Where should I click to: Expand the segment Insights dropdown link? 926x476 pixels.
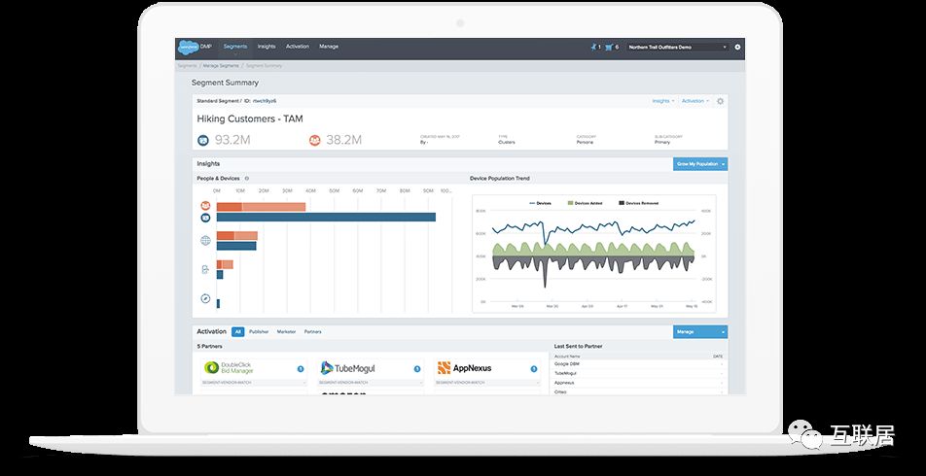pyautogui.click(x=663, y=101)
